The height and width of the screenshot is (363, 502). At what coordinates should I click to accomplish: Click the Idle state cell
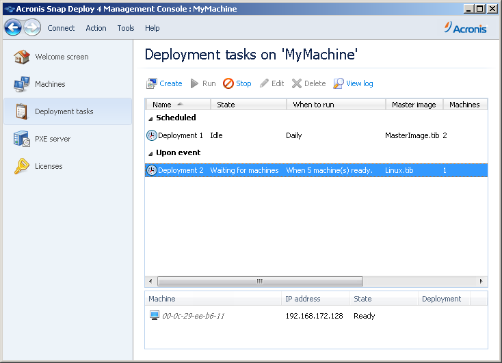tap(216, 135)
